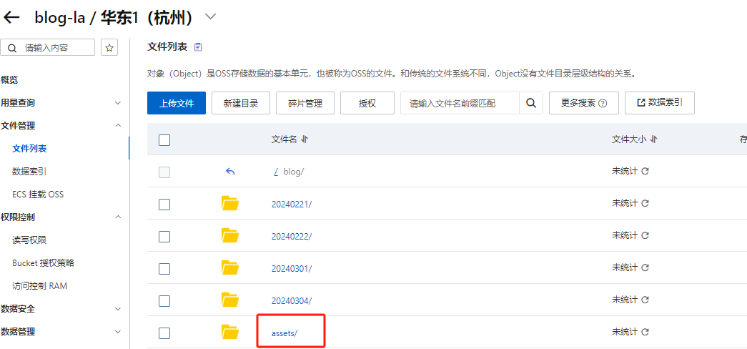Click the folder icon of 20240222/

[230, 235]
